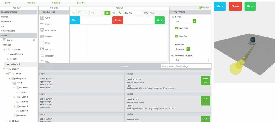Image resolution: width=277 pixels, height=122 pixels.
Task: Delete the capture service binding
Action: click(x=205, y=81)
